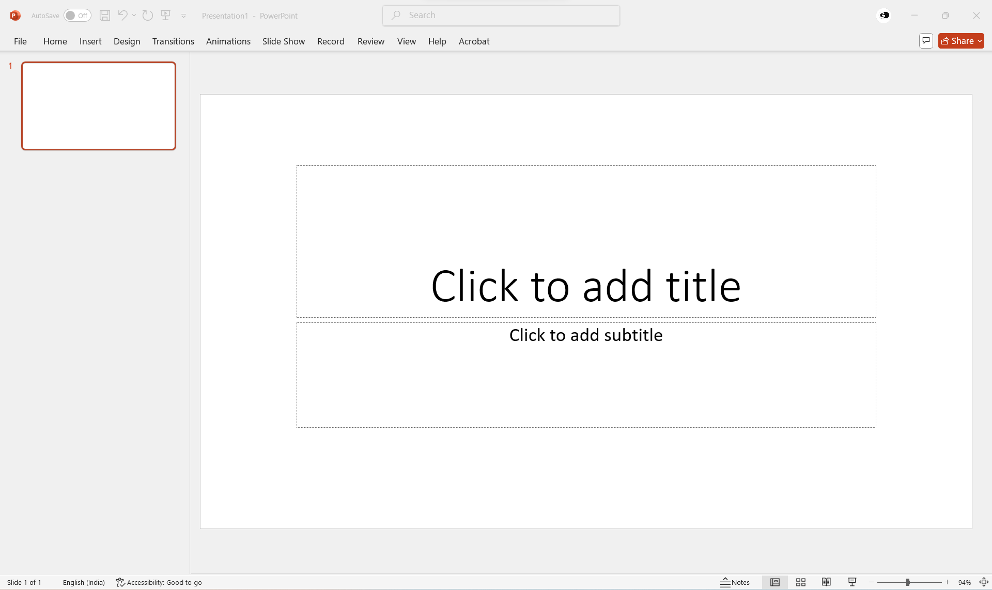Click English (India) language button
This screenshot has width=992, height=590.
pos(84,582)
